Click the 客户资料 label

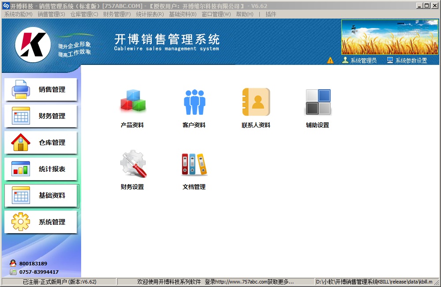pos(194,125)
